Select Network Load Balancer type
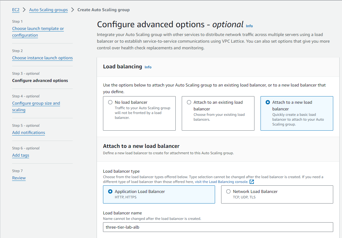This screenshot has width=342, height=238. coord(228,192)
